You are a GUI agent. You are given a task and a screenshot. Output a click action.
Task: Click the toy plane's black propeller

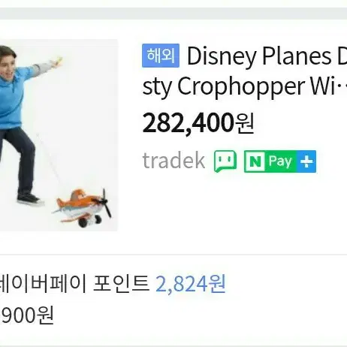tap(105, 203)
